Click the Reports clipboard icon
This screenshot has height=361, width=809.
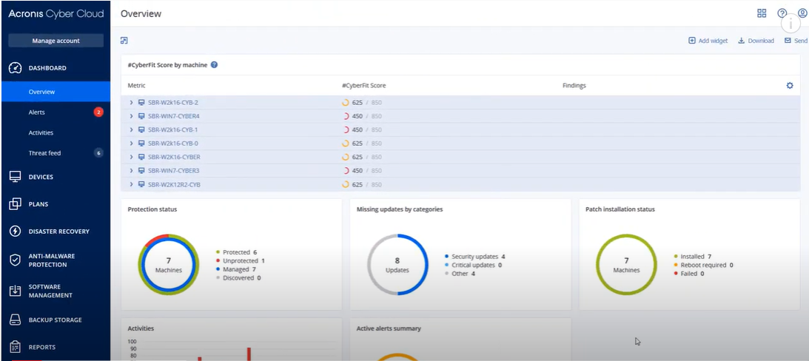(16, 347)
